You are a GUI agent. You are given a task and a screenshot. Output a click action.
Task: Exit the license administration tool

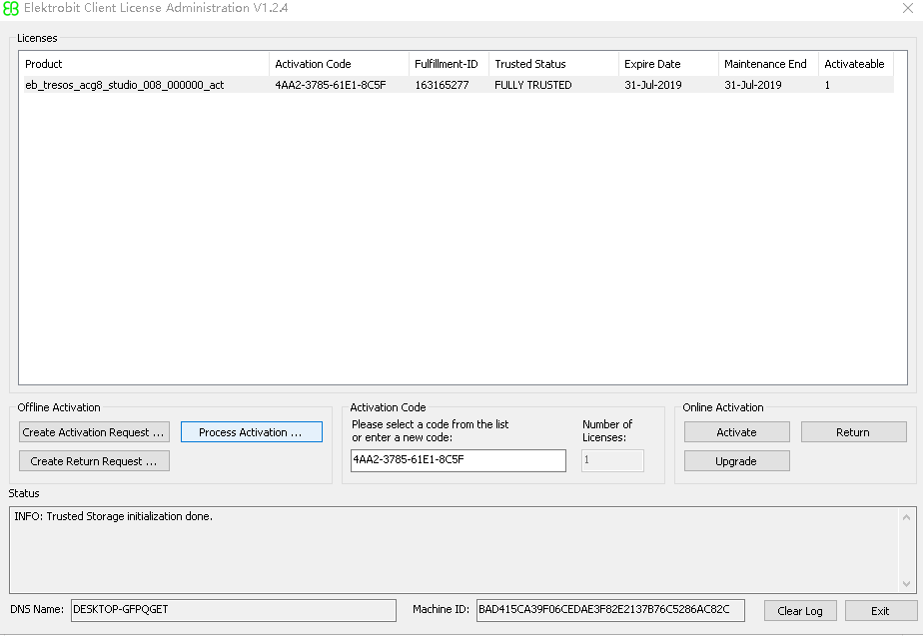pos(881,611)
